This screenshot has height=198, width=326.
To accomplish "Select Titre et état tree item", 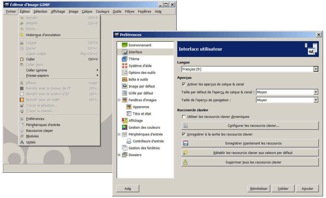I will (x=142, y=114).
